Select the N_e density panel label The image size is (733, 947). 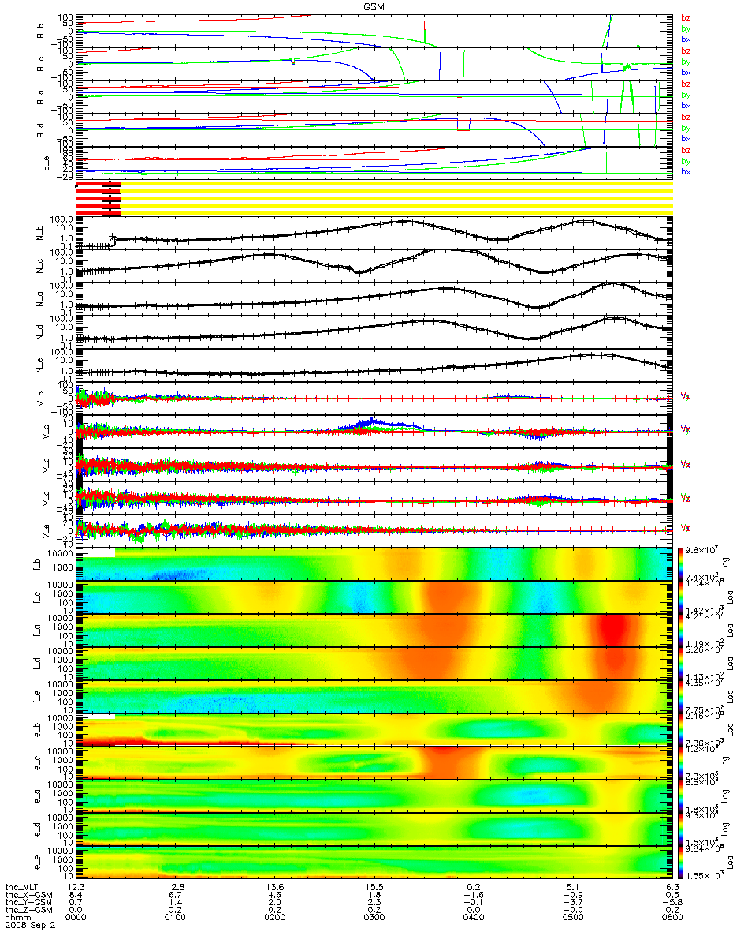click(x=41, y=365)
